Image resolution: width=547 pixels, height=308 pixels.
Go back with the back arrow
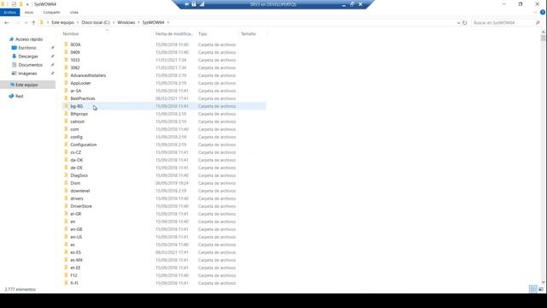[x=7, y=23]
